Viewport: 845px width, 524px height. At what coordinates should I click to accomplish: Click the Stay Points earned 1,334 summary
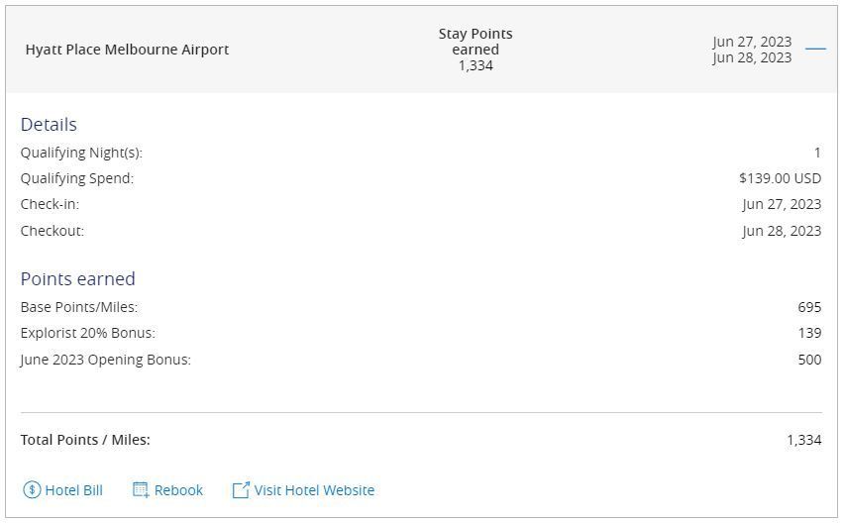tap(475, 50)
